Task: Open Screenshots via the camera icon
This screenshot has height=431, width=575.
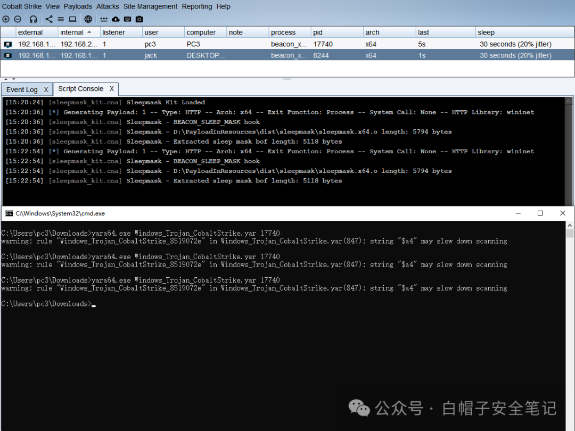Action: pos(139,19)
